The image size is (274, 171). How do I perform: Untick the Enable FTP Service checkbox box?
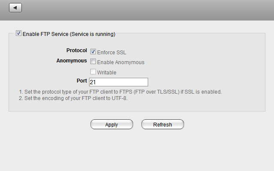(x=18, y=33)
